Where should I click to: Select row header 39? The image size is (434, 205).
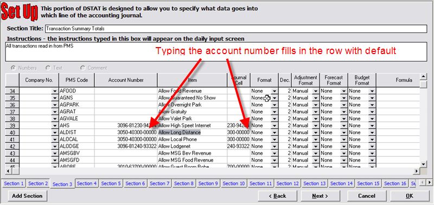pos(12,125)
